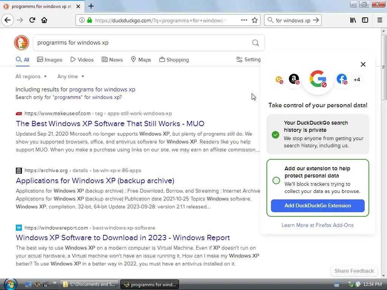Run search with DuckDuckGo magnifier button
The image size is (387, 290).
255,43
